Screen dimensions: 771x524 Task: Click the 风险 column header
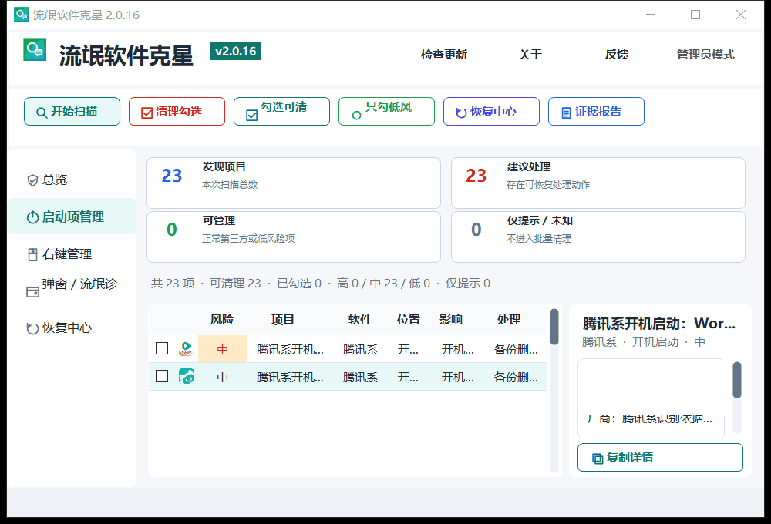coord(222,320)
